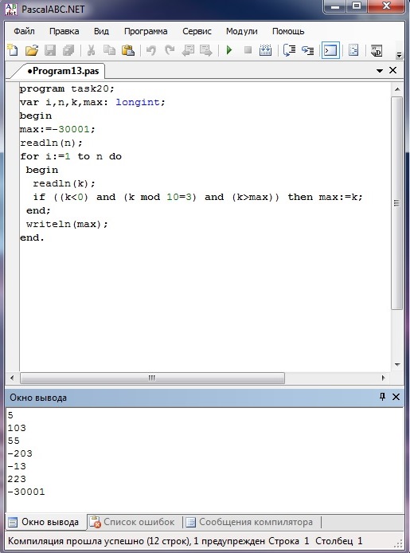Open a file with the folder icon
The image size is (410, 553).
point(31,50)
